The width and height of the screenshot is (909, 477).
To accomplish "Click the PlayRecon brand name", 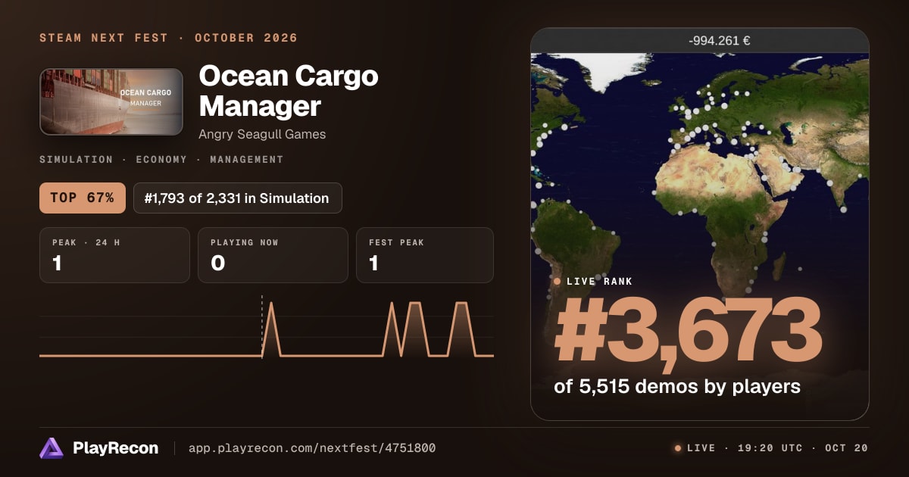I will pos(115,448).
